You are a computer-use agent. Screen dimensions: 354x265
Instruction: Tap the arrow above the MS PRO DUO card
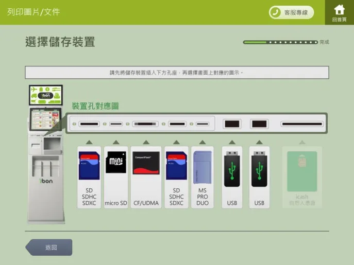[202, 142]
